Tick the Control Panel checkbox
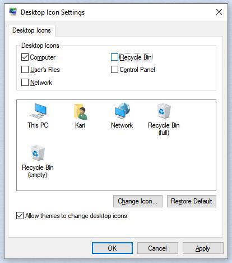Viewport: 232px width, 263px height. tap(114, 70)
